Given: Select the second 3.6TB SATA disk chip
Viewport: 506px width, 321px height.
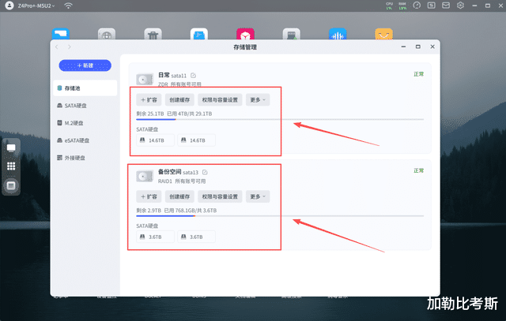Looking at the screenshot, I should [196, 237].
